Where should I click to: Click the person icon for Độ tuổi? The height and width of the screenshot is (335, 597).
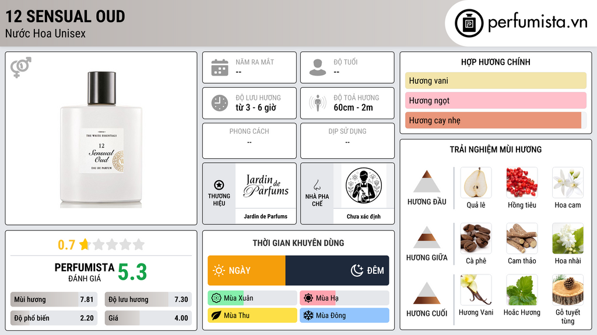tap(318, 67)
